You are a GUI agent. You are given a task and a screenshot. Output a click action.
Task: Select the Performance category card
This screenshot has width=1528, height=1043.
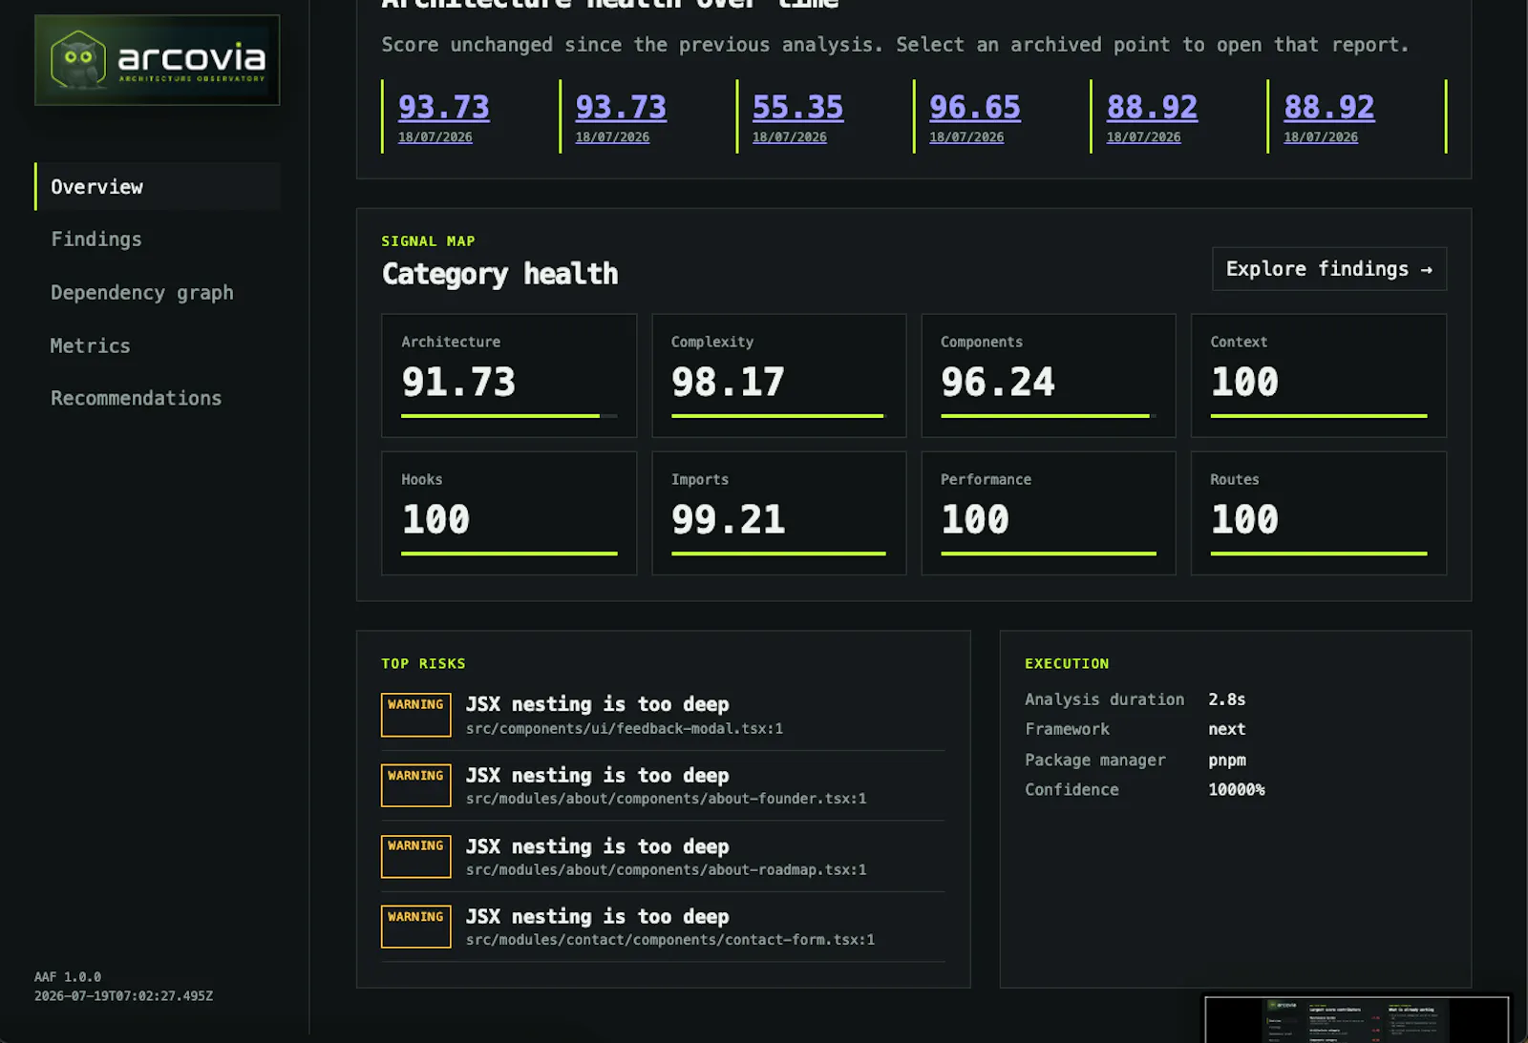point(1049,513)
